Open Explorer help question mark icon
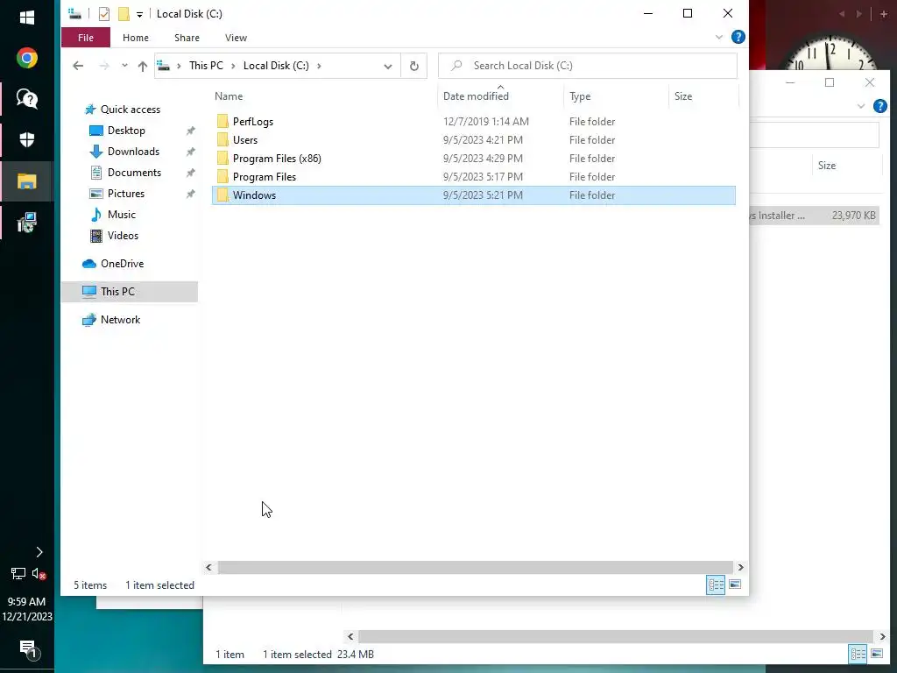This screenshot has height=673, width=897. tap(738, 37)
